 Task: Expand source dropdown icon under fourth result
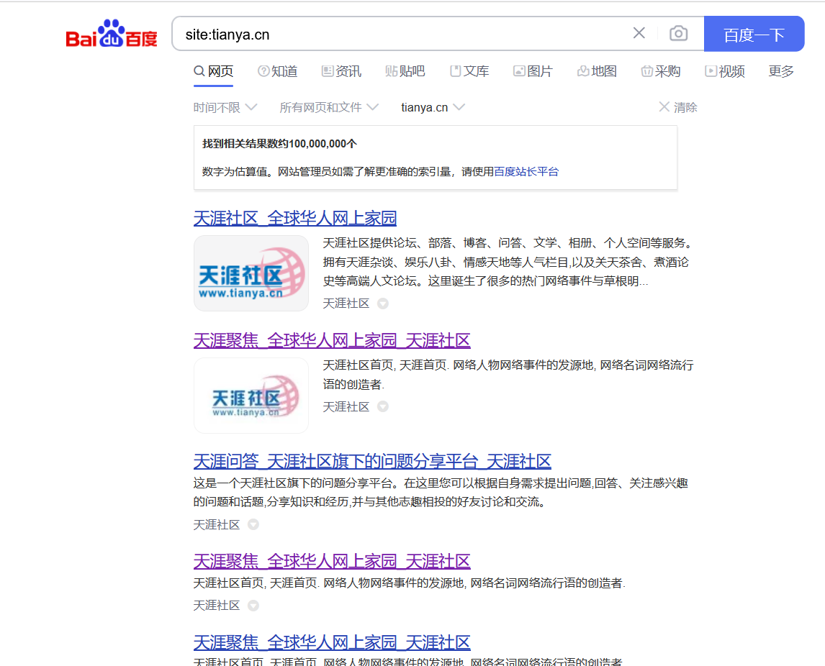point(253,606)
